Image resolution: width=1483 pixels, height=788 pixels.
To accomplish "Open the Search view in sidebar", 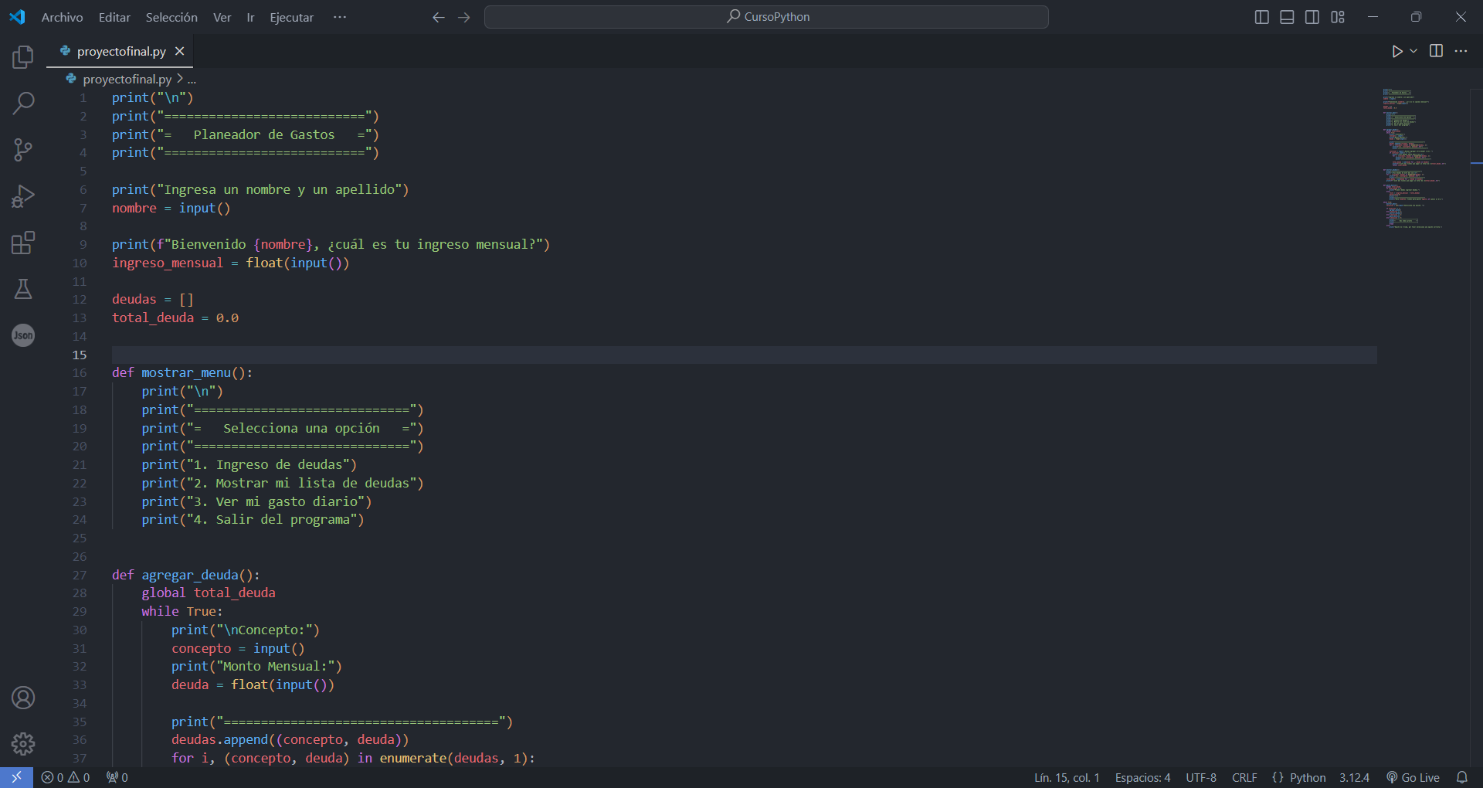I will 23,103.
